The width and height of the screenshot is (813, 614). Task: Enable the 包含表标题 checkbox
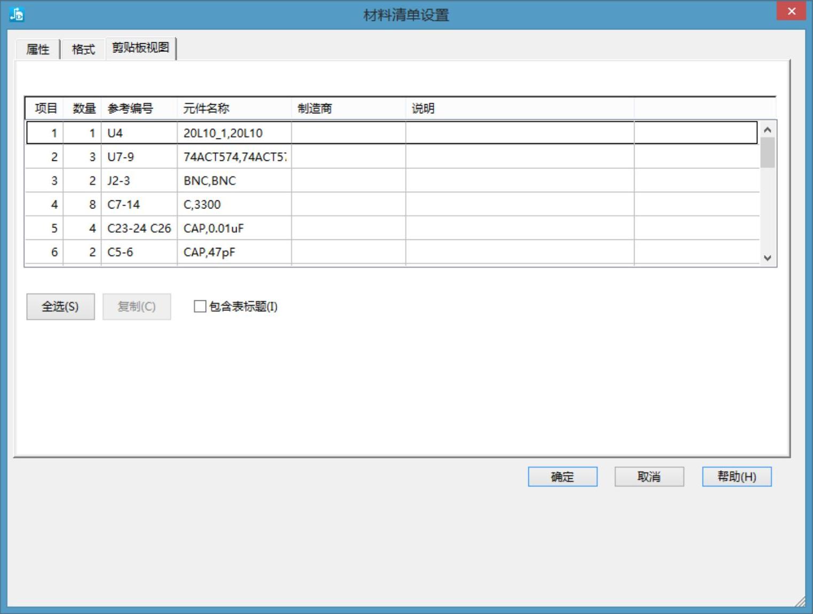coord(200,306)
